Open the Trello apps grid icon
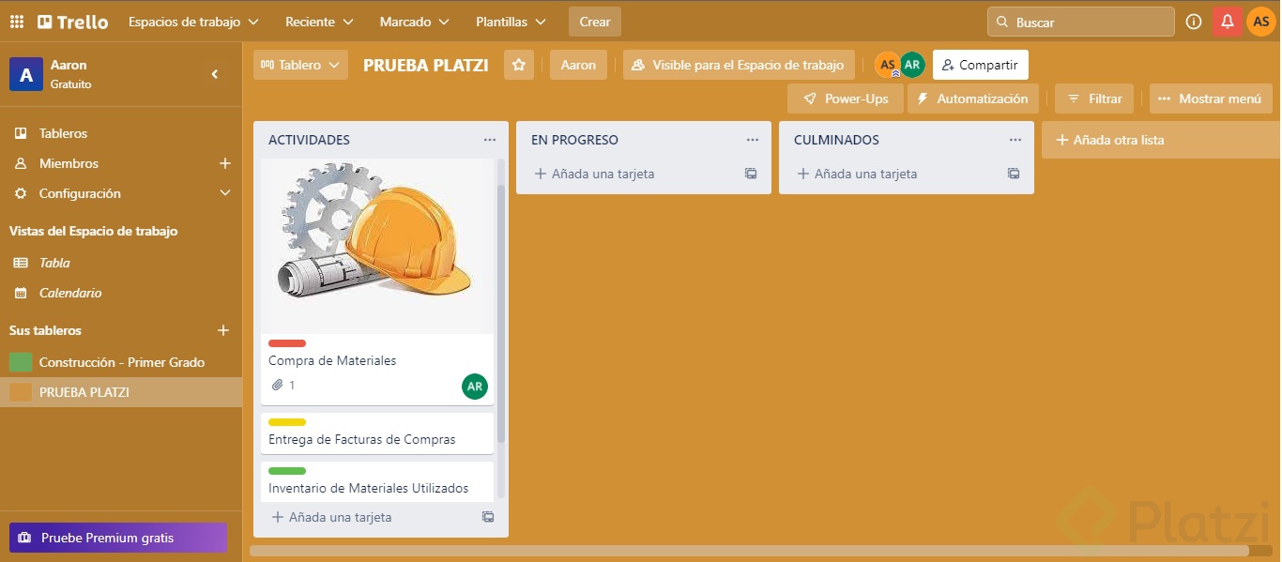 [x=16, y=21]
